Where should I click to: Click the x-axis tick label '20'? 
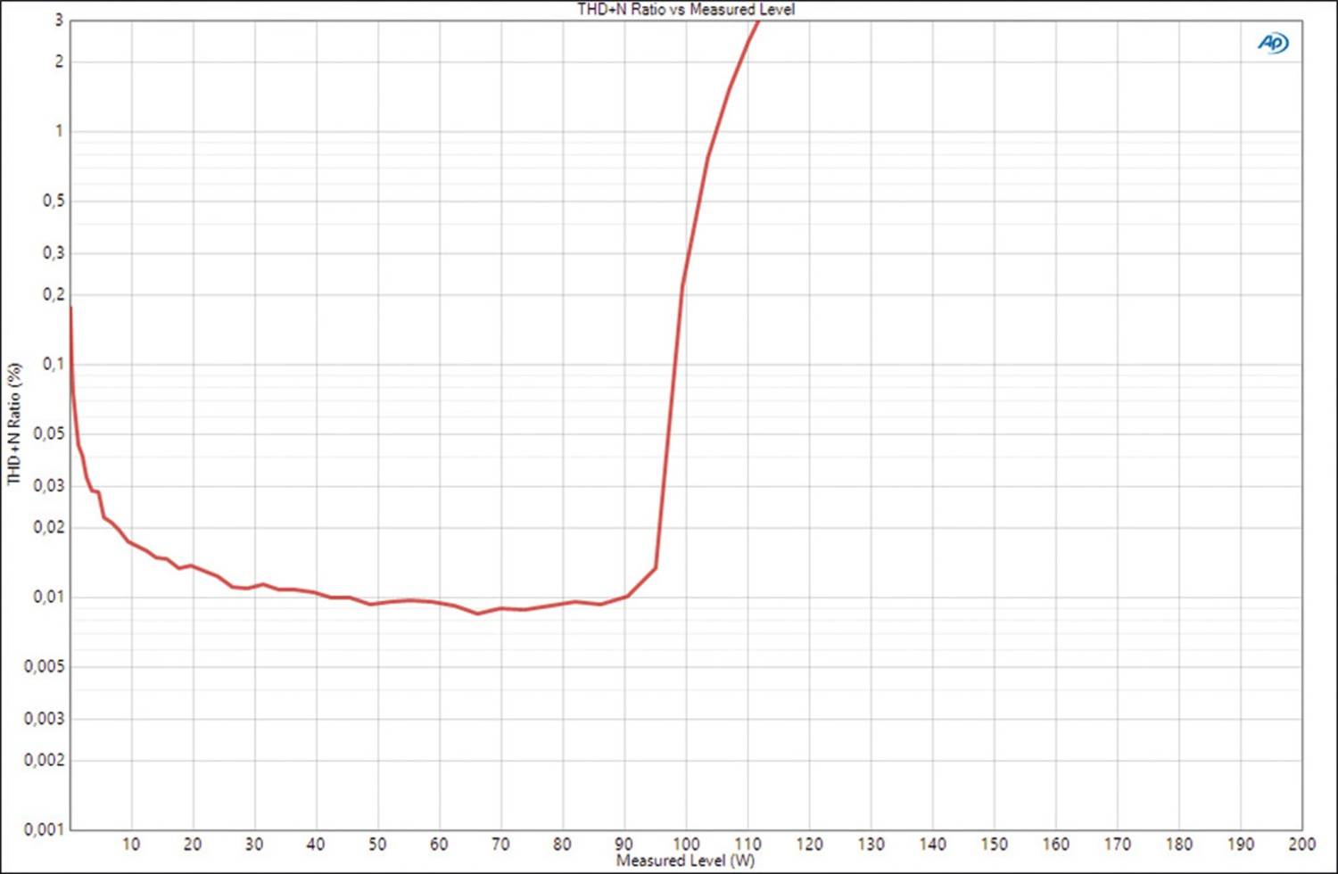(x=193, y=844)
